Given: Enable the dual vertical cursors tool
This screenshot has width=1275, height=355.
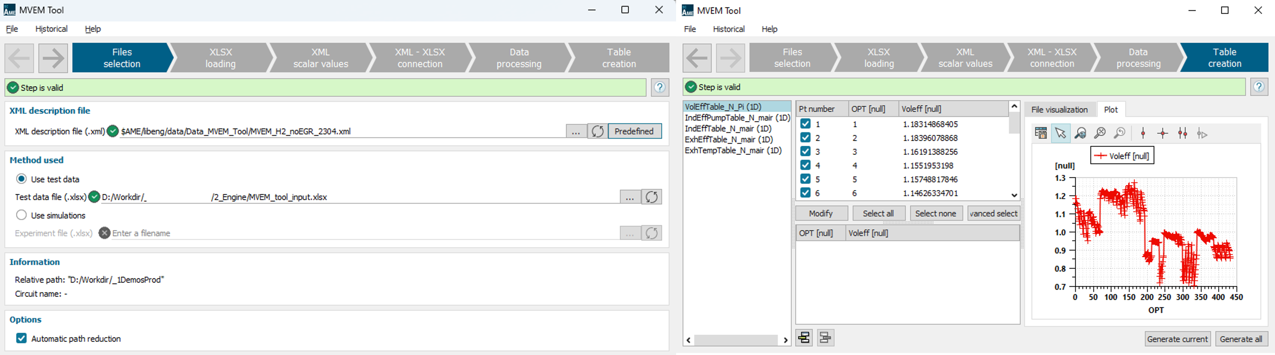Looking at the screenshot, I should (1183, 133).
